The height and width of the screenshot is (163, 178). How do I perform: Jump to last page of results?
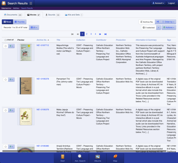point(105,34)
